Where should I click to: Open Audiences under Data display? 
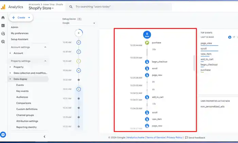[22, 97]
